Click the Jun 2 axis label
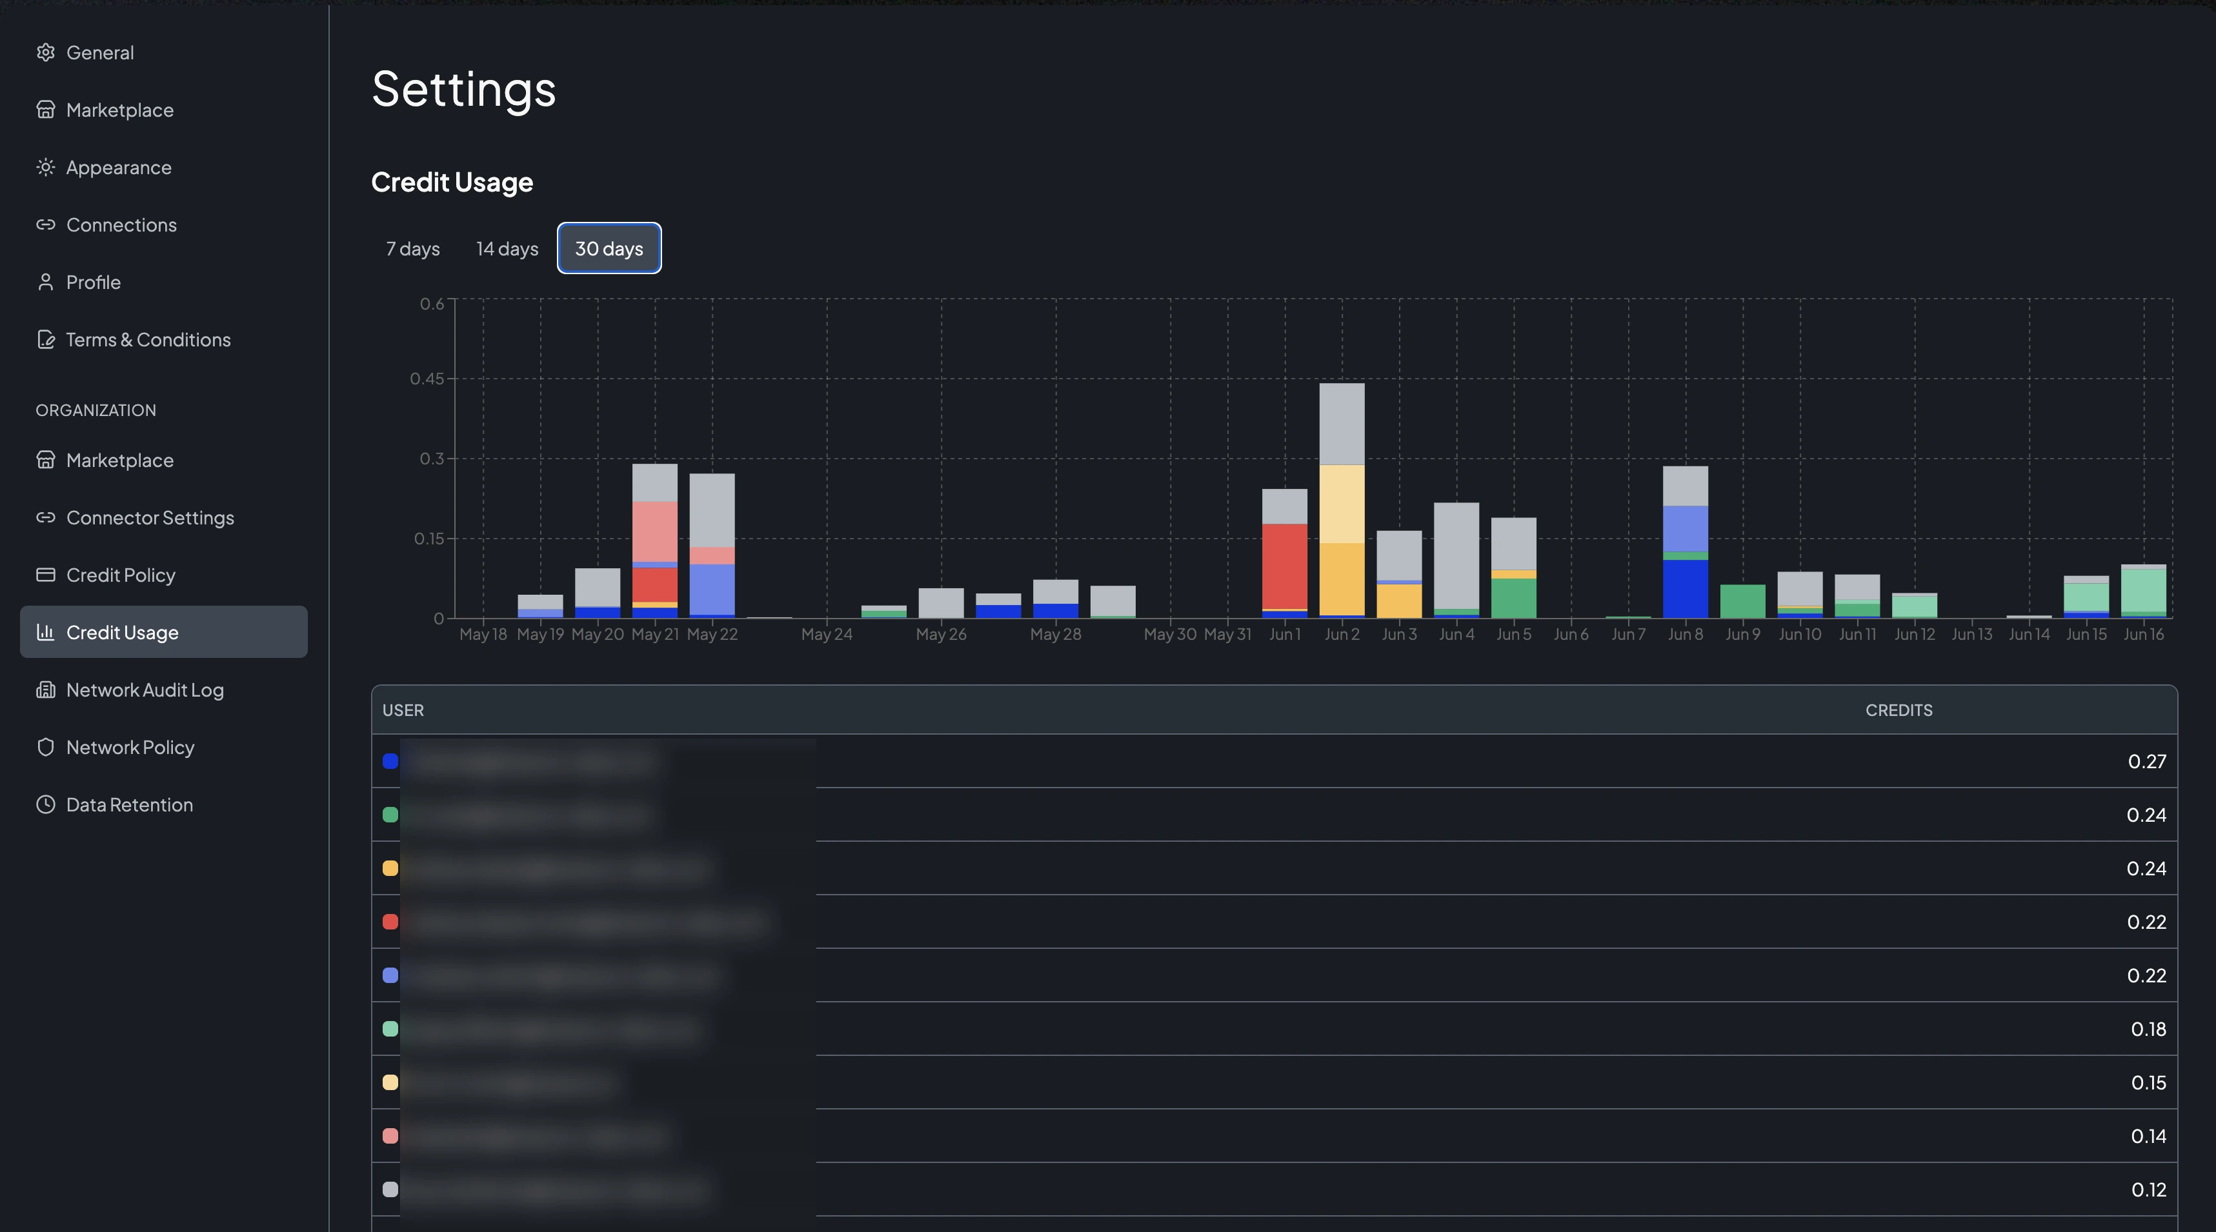 [1342, 633]
